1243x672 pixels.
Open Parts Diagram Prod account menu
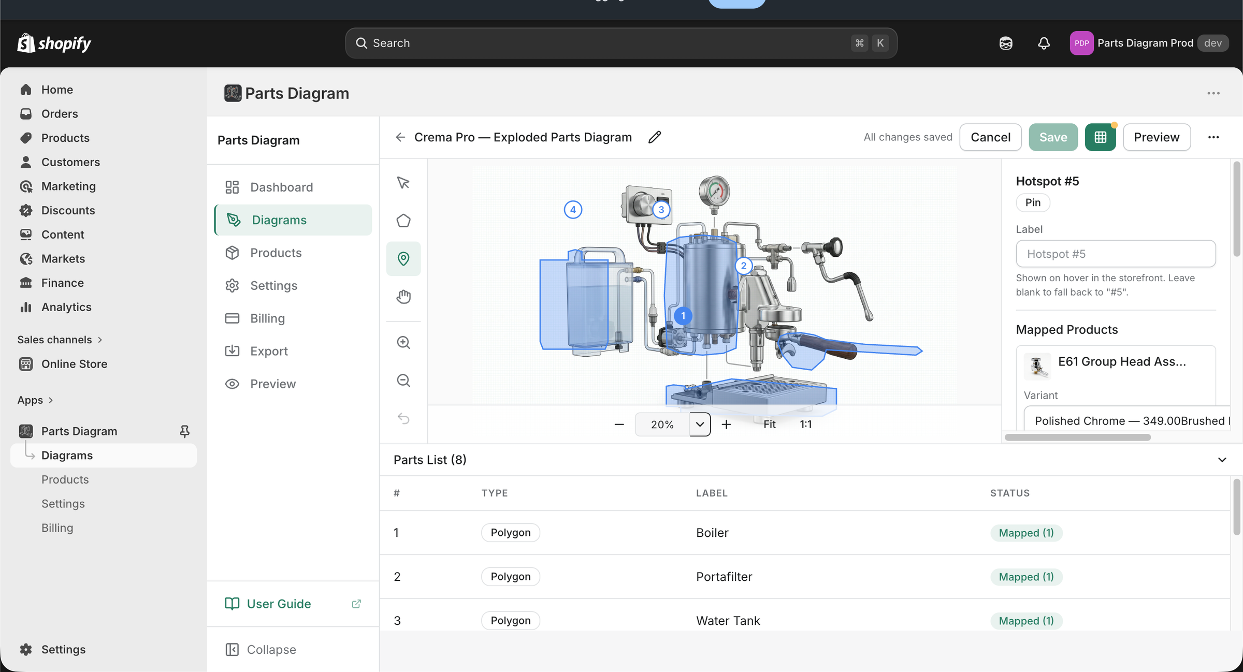click(1149, 43)
